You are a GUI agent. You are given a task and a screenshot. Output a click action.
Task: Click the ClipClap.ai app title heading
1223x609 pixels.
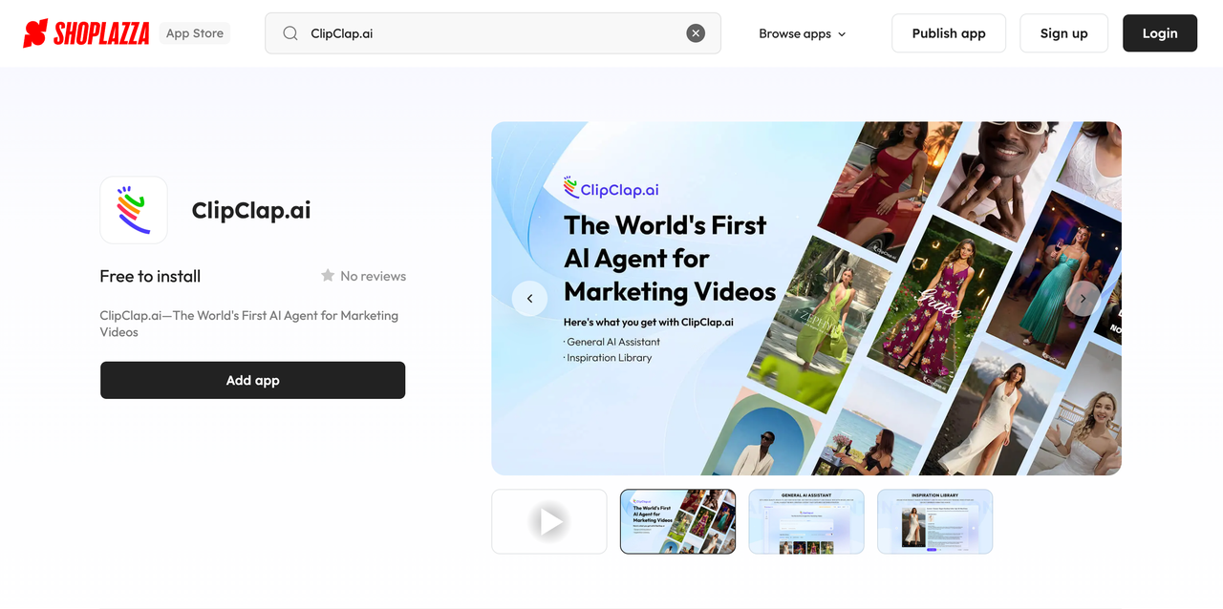click(251, 210)
